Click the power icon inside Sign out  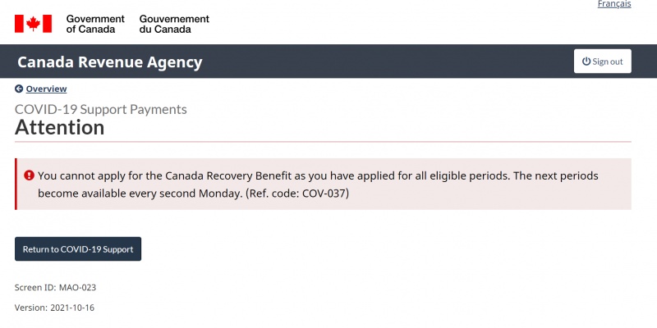[586, 61]
